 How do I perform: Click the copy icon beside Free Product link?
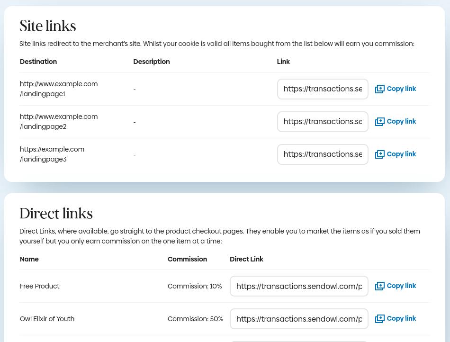[x=380, y=286]
